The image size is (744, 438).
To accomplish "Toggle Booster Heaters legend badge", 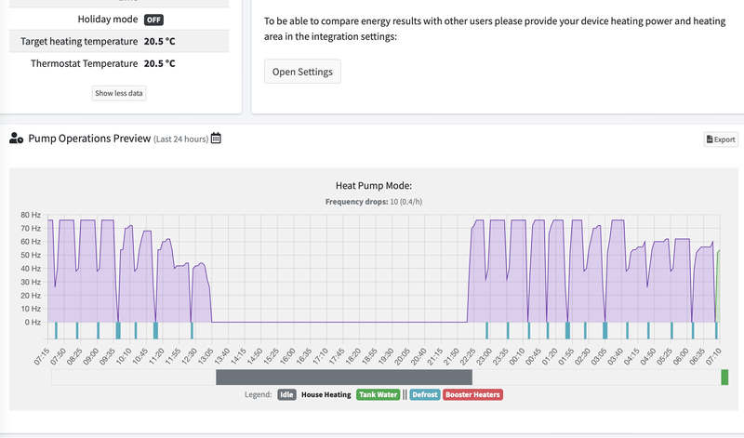I will pyautogui.click(x=472, y=394).
